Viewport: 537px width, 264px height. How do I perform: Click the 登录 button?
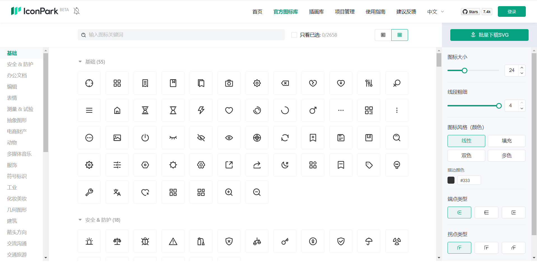[x=512, y=11]
